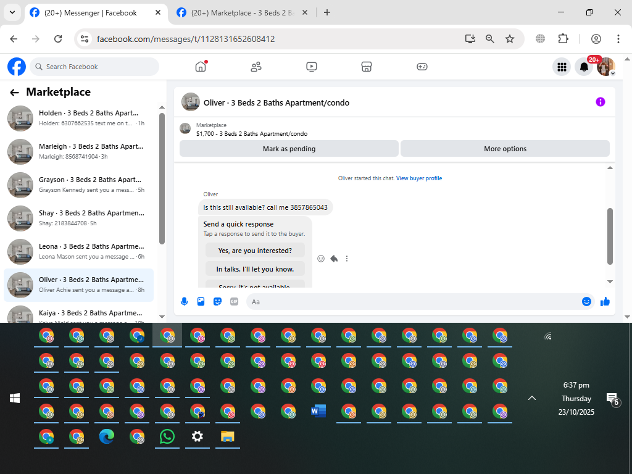Open a new browser tab
The height and width of the screenshot is (474, 632).
click(x=327, y=12)
